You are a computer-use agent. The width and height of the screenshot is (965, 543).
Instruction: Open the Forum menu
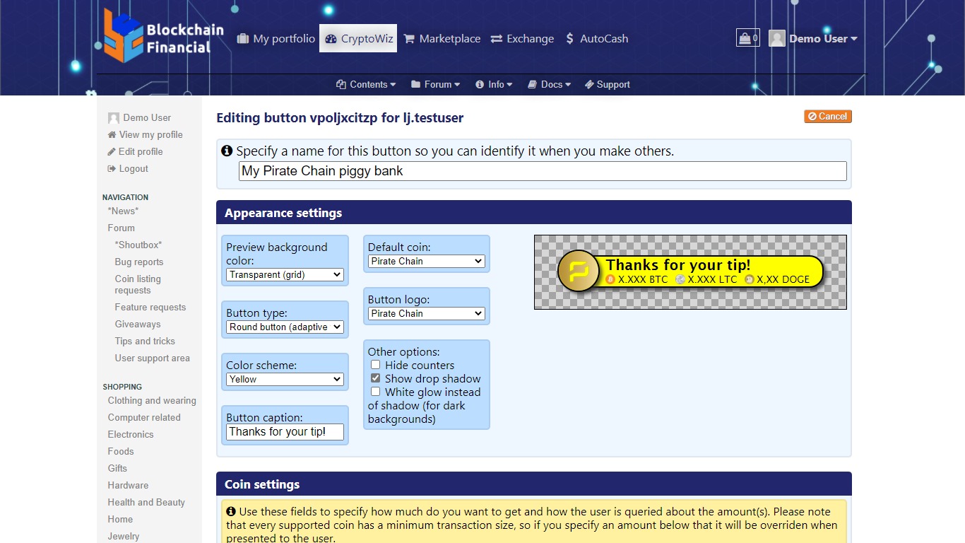(x=435, y=85)
